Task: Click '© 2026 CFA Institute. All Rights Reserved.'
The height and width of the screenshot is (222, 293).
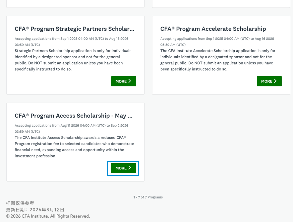Action: pos(48,216)
